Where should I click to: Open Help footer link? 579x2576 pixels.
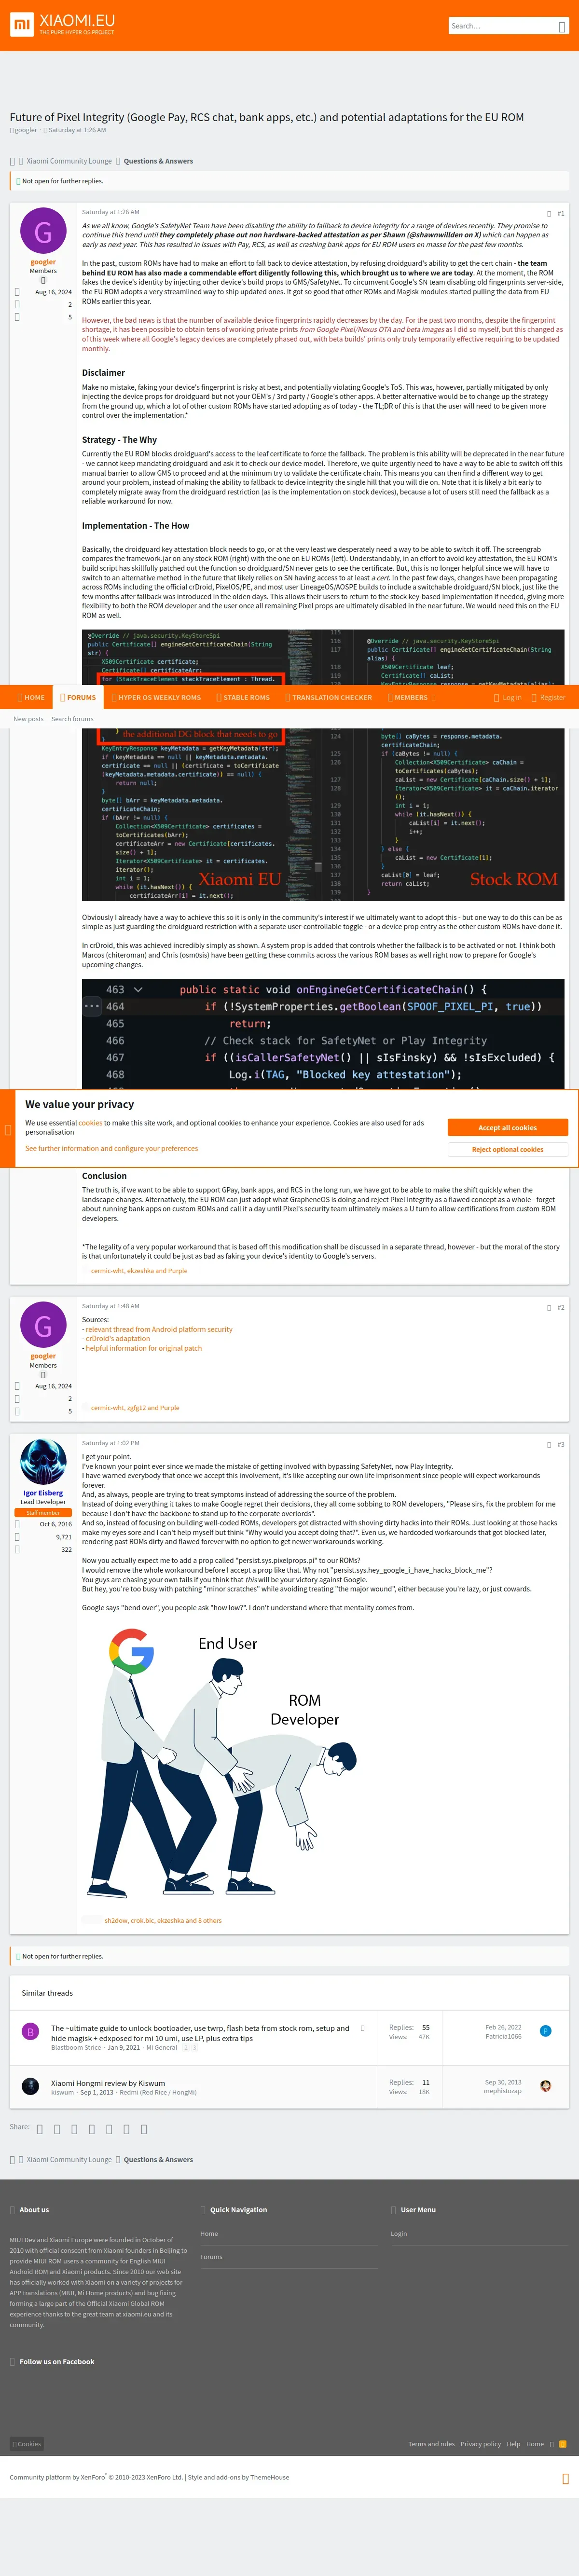(x=514, y=2443)
